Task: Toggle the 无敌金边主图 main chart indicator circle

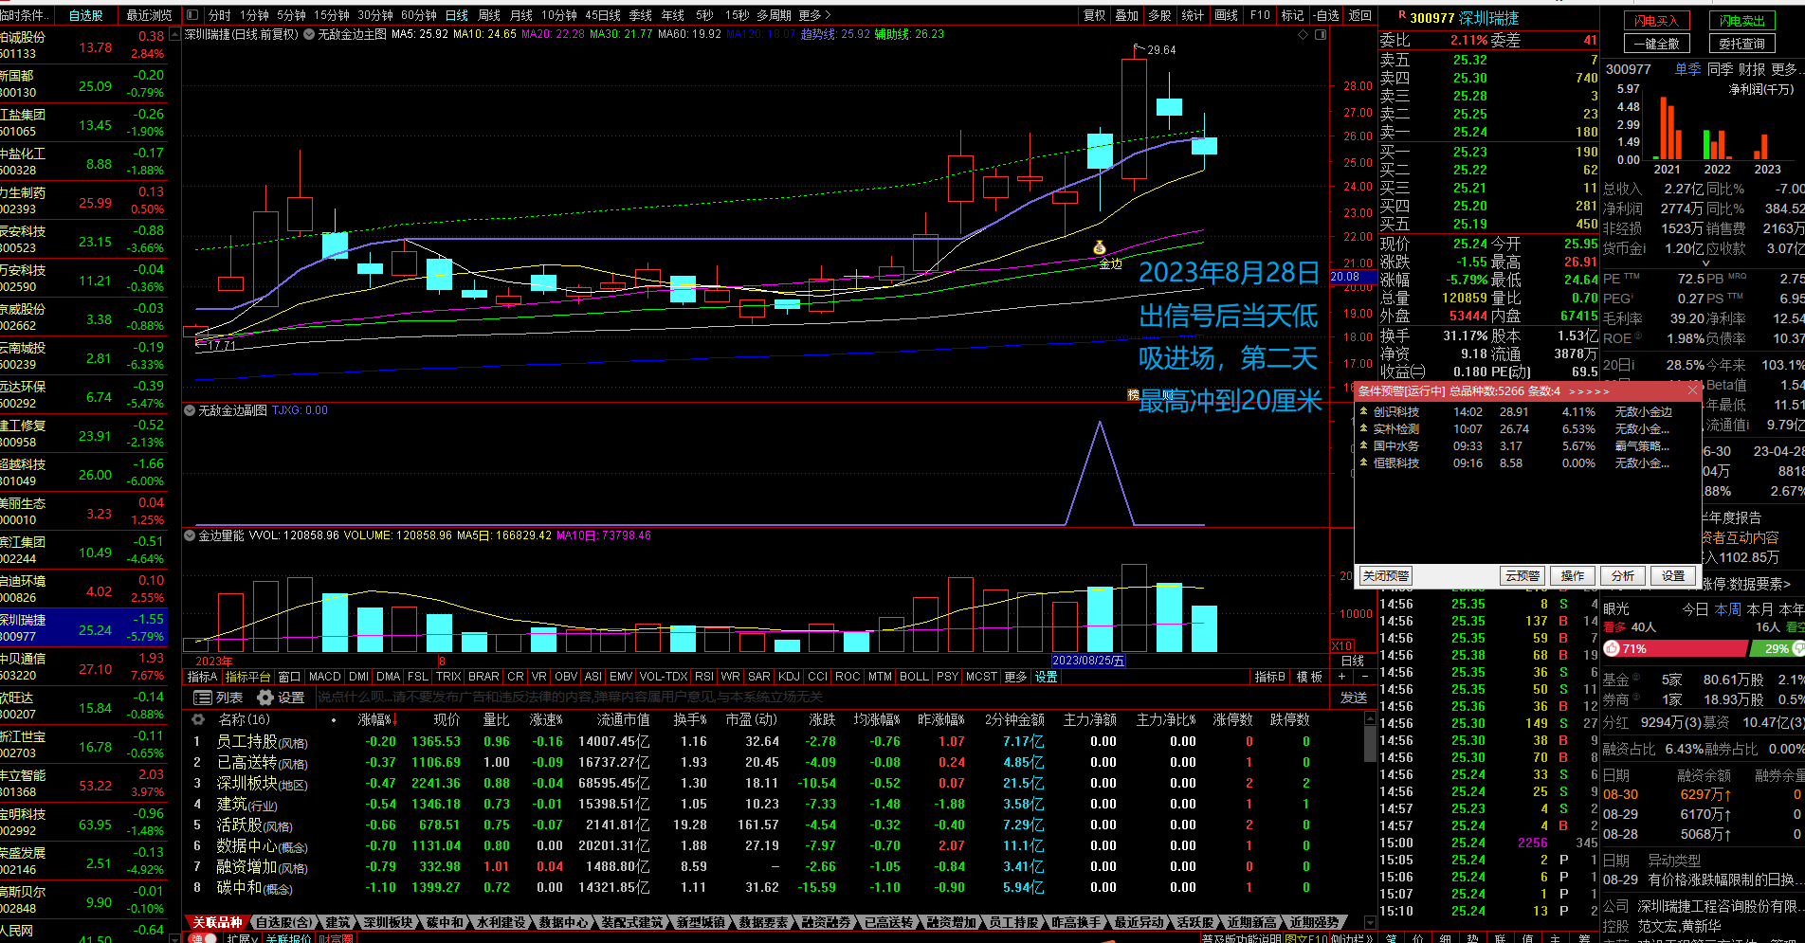Action: coord(309,34)
